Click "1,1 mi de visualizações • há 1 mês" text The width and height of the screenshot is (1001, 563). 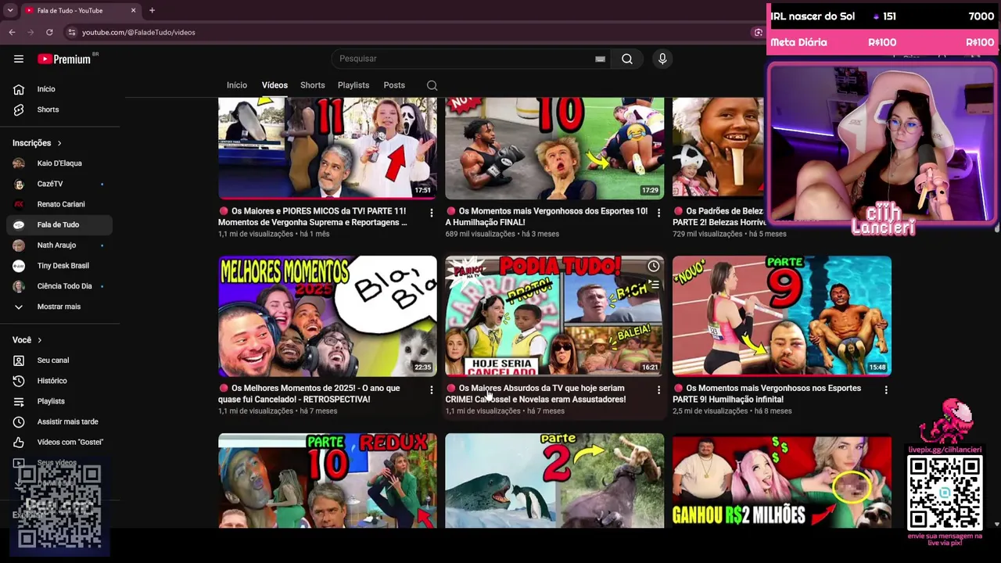click(x=274, y=234)
